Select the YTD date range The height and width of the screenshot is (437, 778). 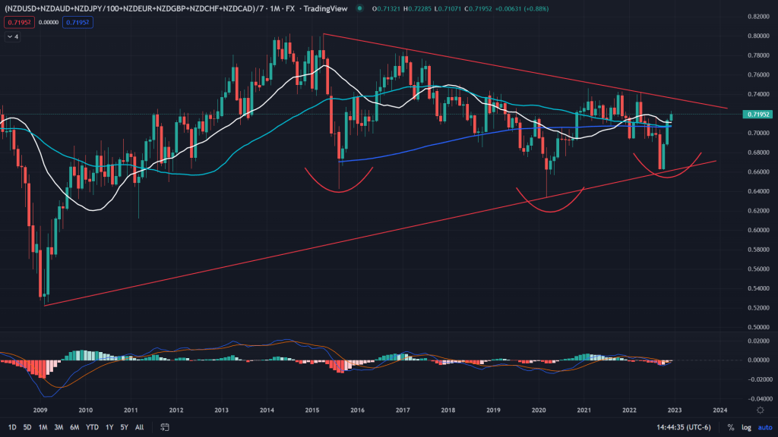pyautogui.click(x=92, y=427)
